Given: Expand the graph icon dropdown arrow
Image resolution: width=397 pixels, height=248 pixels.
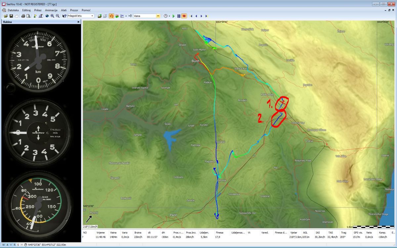Looking at the screenshot, I should [126, 16].
